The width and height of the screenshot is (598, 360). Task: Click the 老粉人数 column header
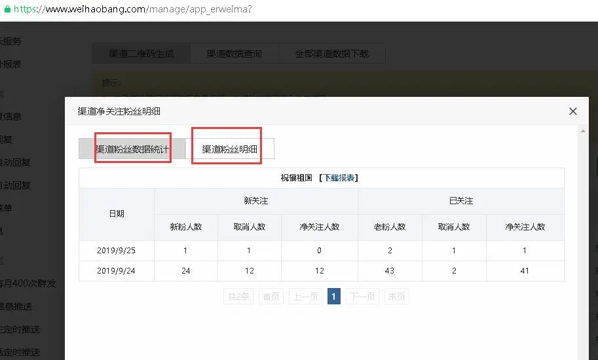390,227
